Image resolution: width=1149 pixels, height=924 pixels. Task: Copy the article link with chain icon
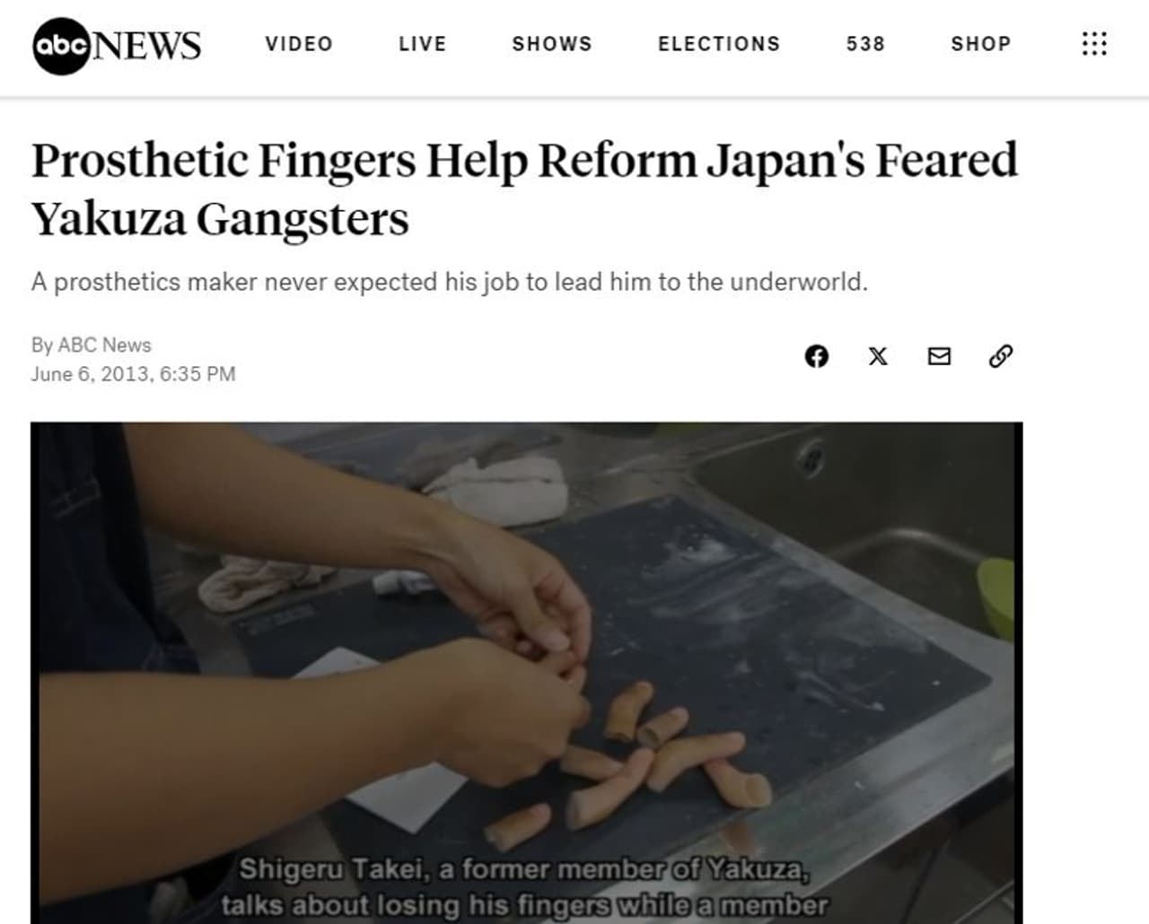pos(1001,356)
